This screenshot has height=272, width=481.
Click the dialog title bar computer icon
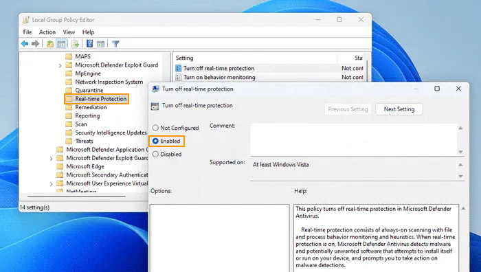[155, 89]
